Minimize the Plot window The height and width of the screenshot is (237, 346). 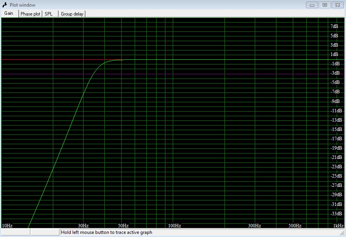pos(312,5)
